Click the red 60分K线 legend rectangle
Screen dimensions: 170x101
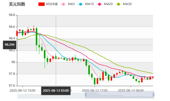(41, 4)
